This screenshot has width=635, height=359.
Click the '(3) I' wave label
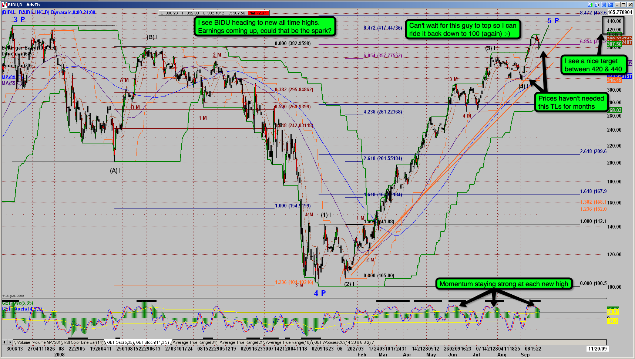(490, 48)
